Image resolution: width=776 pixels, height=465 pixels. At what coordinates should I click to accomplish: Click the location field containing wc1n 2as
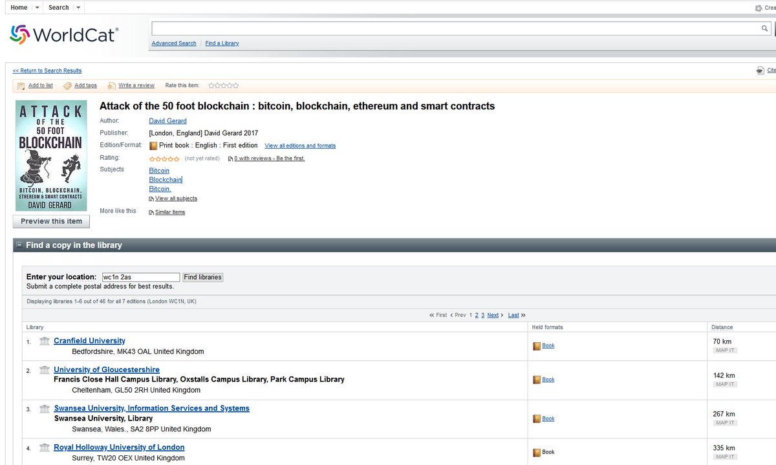coord(141,277)
